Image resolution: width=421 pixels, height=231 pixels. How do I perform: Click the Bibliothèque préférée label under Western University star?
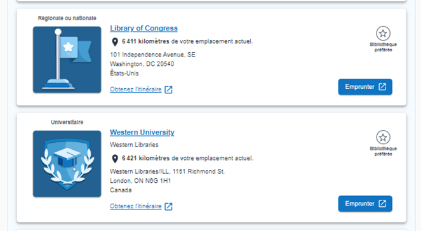point(383,151)
